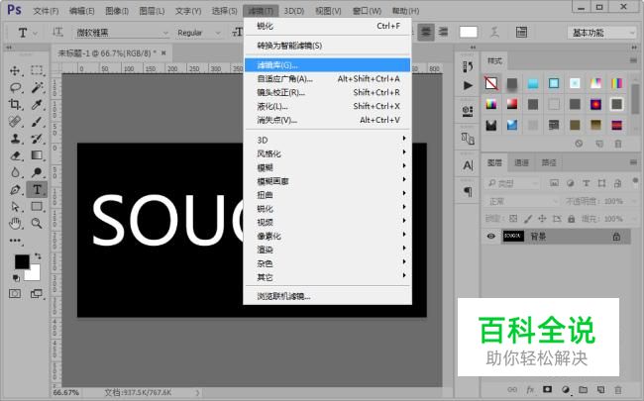The height and width of the screenshot is (401, 644).
Task: Choose 液化(L)... menu entry
Action: click(328, 106)
